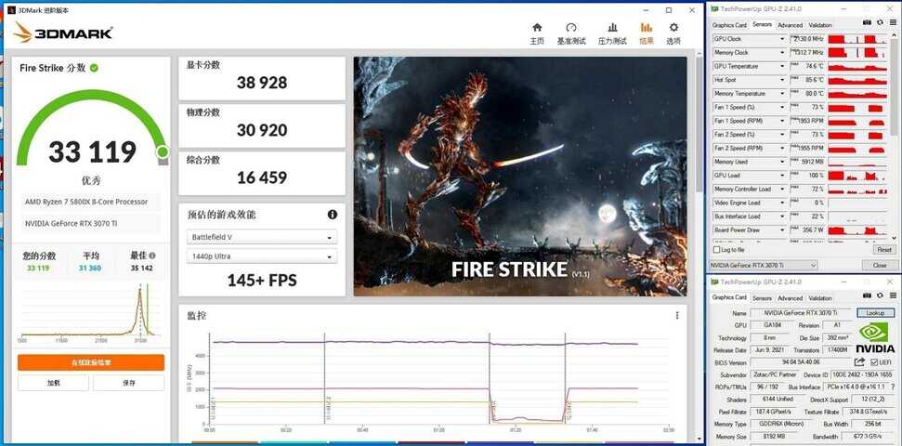Click Reset in the GPU-Z Sensors window
This screenshot has height=446, width=902.
point(884,250)
